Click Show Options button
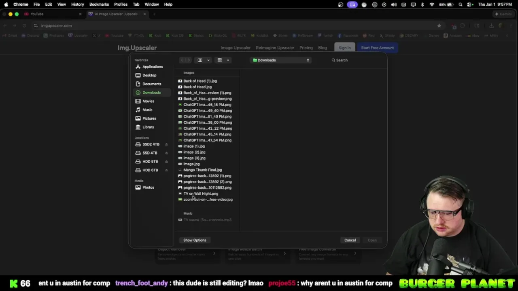The height and width of the screenshot is (291, 518). click(x=195, y=240)
